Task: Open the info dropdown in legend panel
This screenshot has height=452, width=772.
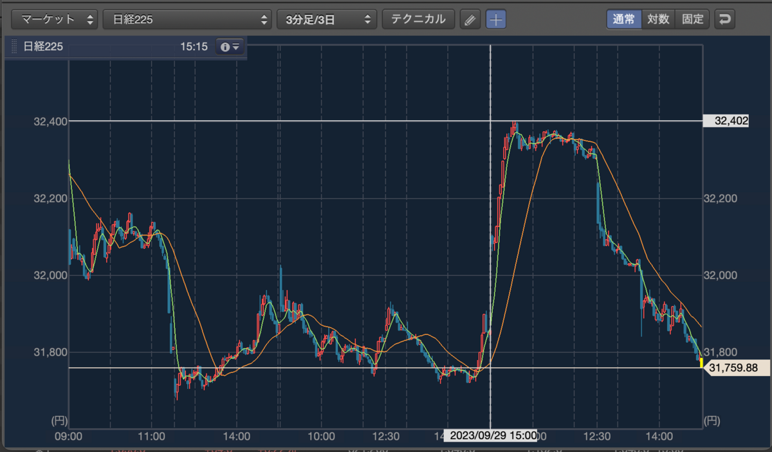Action: 230,47
